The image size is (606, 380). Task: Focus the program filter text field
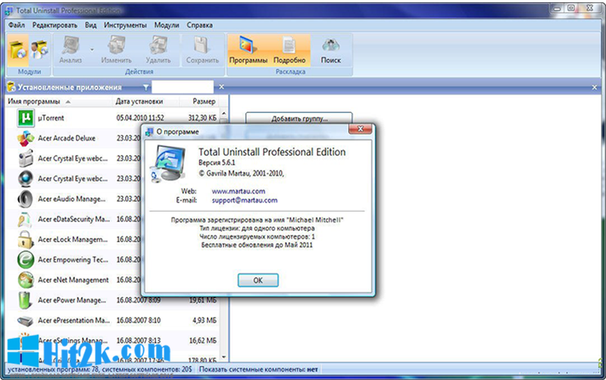click(183, 87)
